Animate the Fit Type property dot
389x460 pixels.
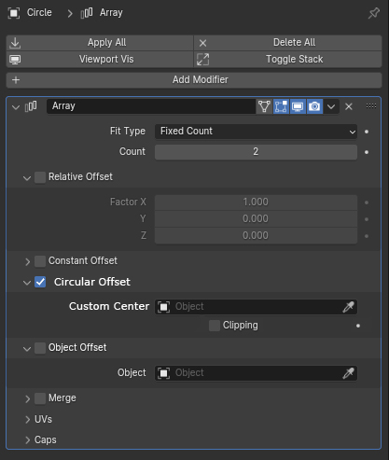(x=367, y=132)
